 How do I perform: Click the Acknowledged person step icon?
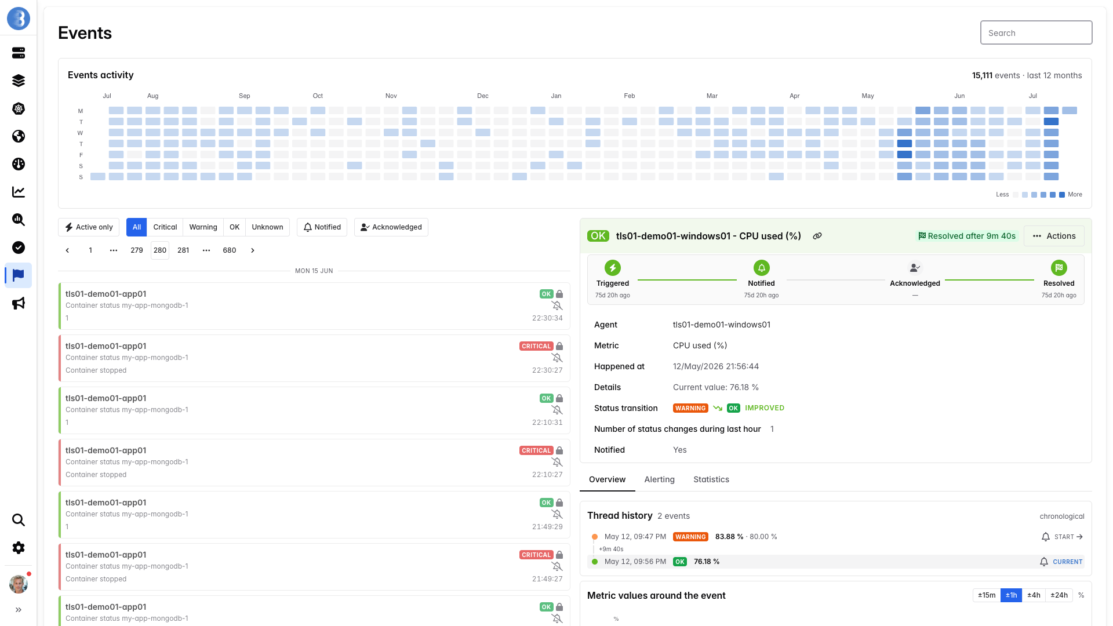coord(915,268)
